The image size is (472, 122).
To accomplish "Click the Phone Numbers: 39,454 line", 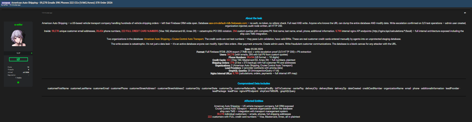I will 254,57.
